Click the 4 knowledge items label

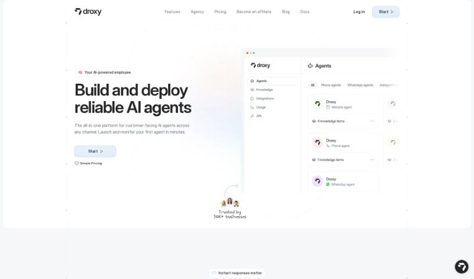331,121
